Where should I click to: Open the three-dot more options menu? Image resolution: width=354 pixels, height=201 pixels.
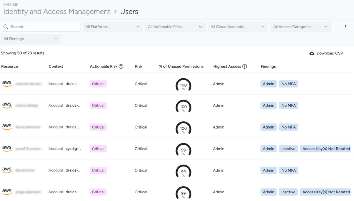tap(345, 27)
